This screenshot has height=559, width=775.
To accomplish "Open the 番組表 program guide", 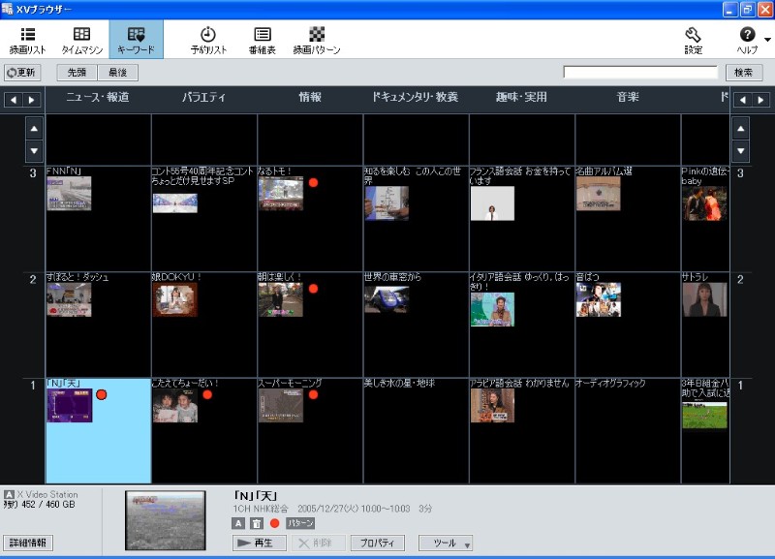I will (x=263, y=40).
